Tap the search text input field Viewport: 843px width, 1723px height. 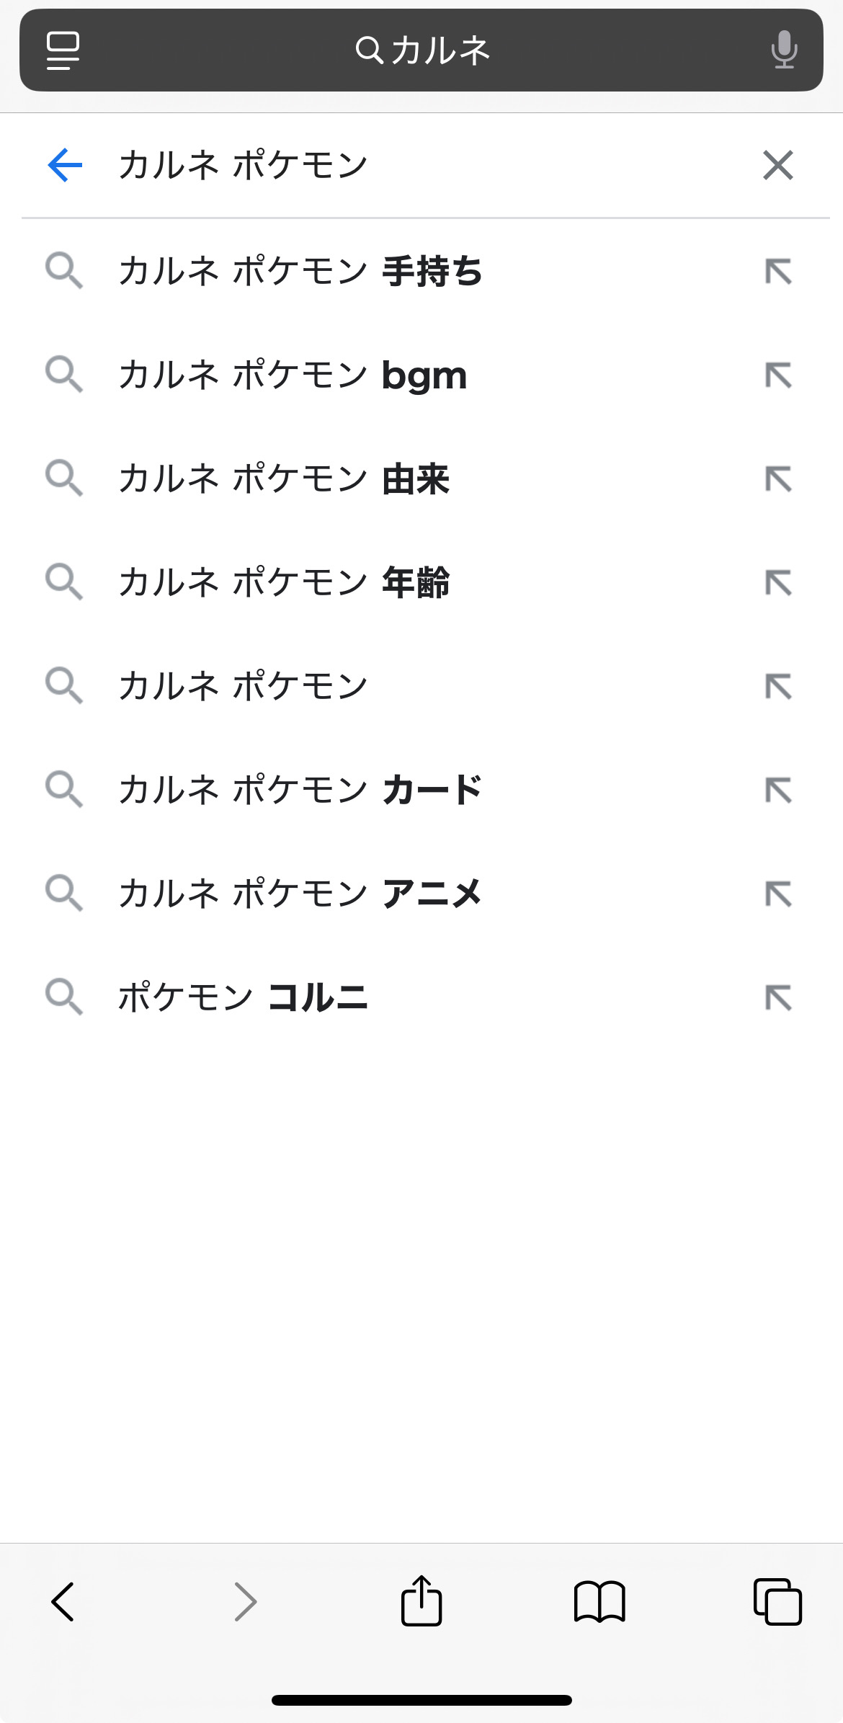(418, 165)
